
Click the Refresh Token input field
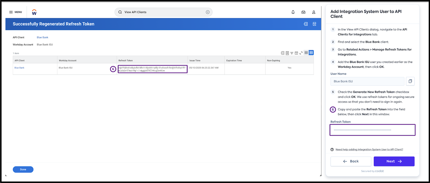coord(372,130)
